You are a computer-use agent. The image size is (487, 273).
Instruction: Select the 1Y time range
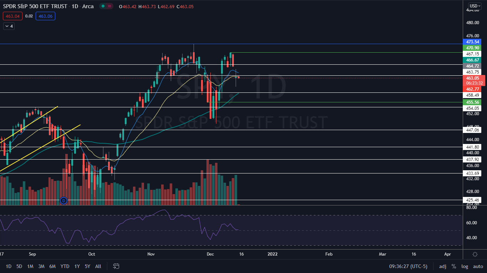pyautogui.click(x=77, y=266)
